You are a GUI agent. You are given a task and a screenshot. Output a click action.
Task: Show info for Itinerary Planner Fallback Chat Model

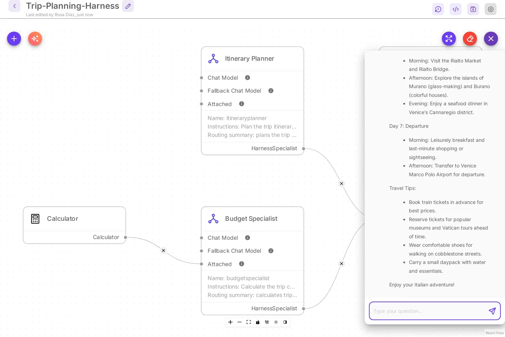pyautogui.click(x=271, y=91)
